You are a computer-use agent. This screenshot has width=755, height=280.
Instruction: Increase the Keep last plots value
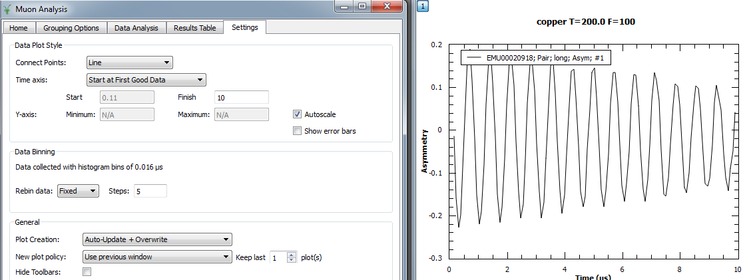pyautogui.click(x=291, y=254)
